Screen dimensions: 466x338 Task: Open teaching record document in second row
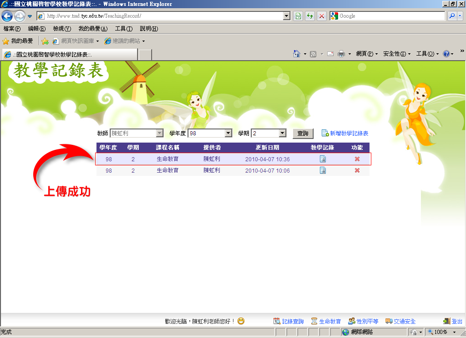click(323, 170)
